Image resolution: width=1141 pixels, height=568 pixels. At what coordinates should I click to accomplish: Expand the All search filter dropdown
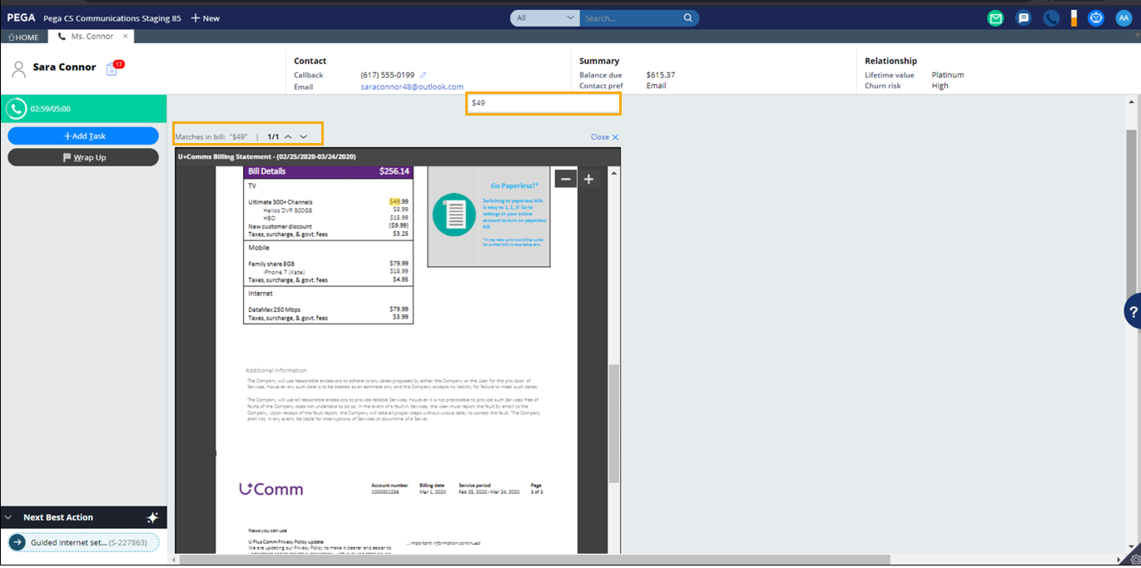545,17
